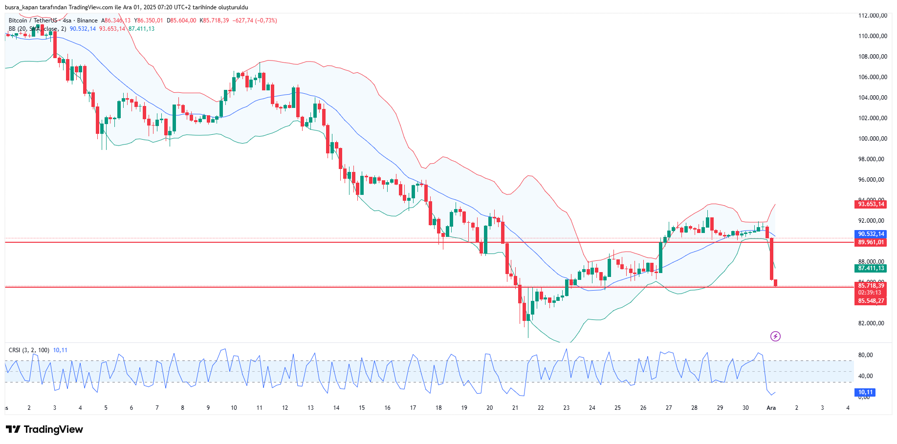Click the 85.718,39 current price label
The height and width of the screenshot is (444, 897).
click(871, 286)
